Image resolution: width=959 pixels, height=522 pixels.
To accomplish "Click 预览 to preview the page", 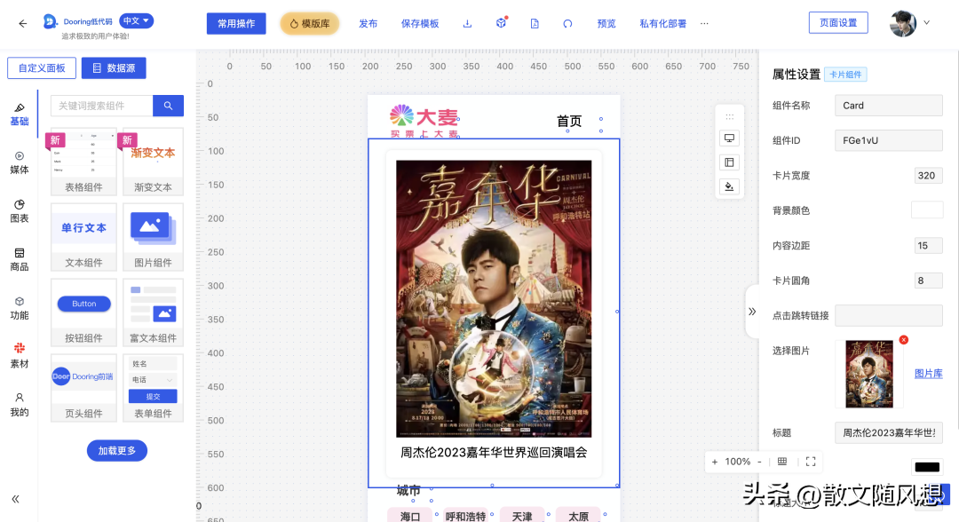I will coord(606,23).
